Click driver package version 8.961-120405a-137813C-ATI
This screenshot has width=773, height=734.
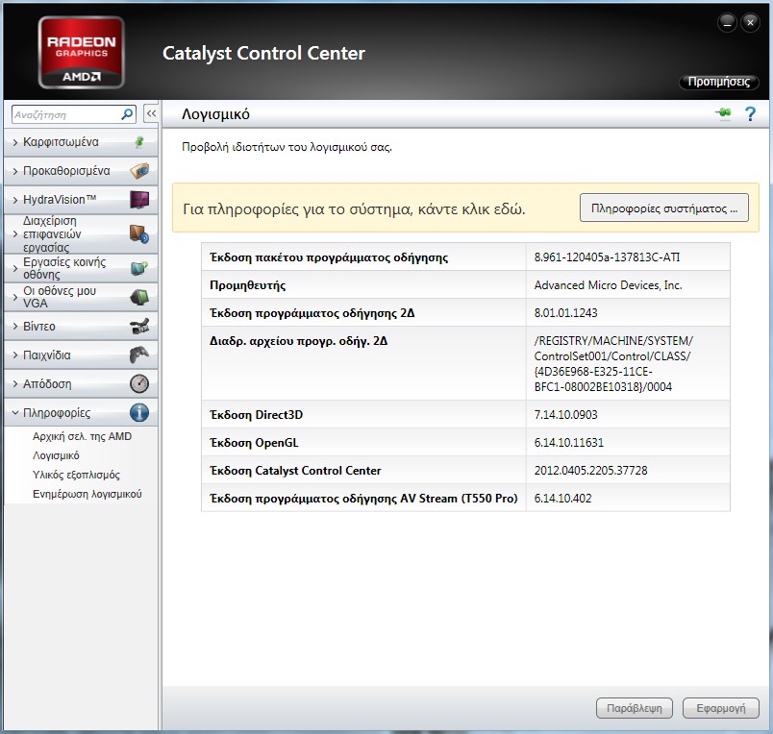[607, 257]
